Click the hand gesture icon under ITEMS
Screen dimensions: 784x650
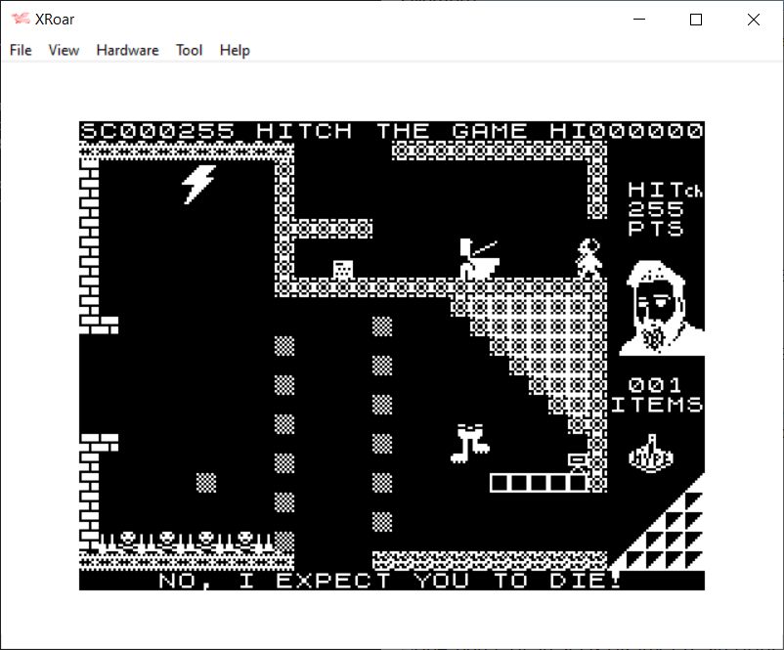[x=654, y=454]
